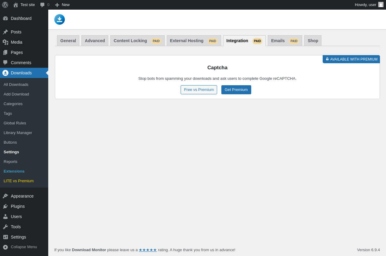Select the Emails settings tab
The height and width of the screenshot is (256, 386).
[285, 41]
